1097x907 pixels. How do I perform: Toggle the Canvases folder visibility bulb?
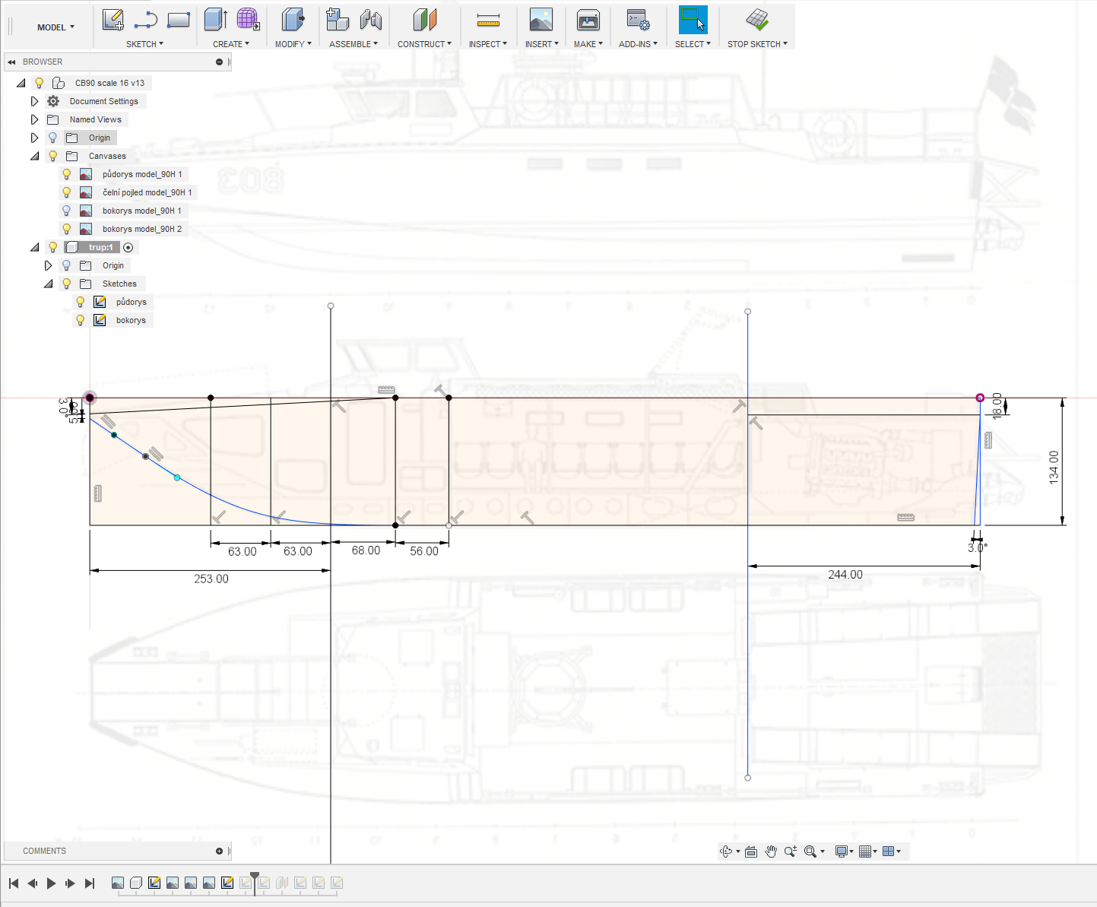[53, 156]
